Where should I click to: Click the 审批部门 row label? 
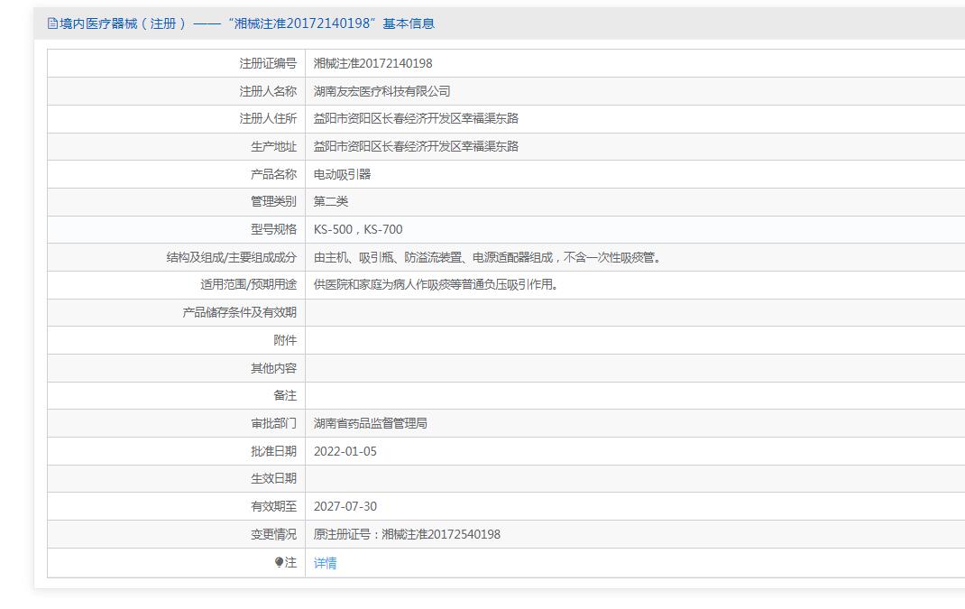tap(273, 423)
